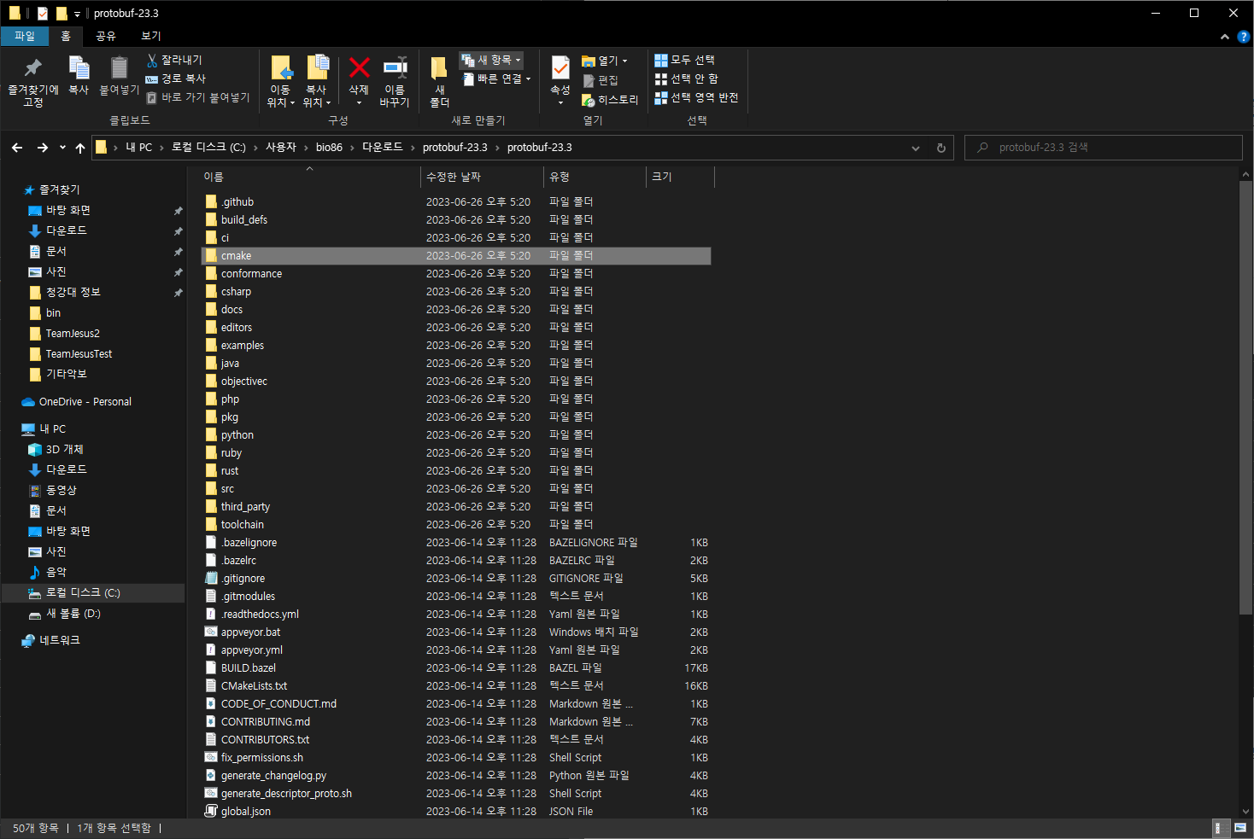Sort by the 이름 column header
Image resolution: width=1254 pixels, height=839 pixels.
click(x=309, y=177)
